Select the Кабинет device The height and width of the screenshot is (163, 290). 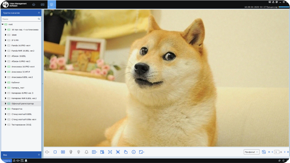pos(16,82)
